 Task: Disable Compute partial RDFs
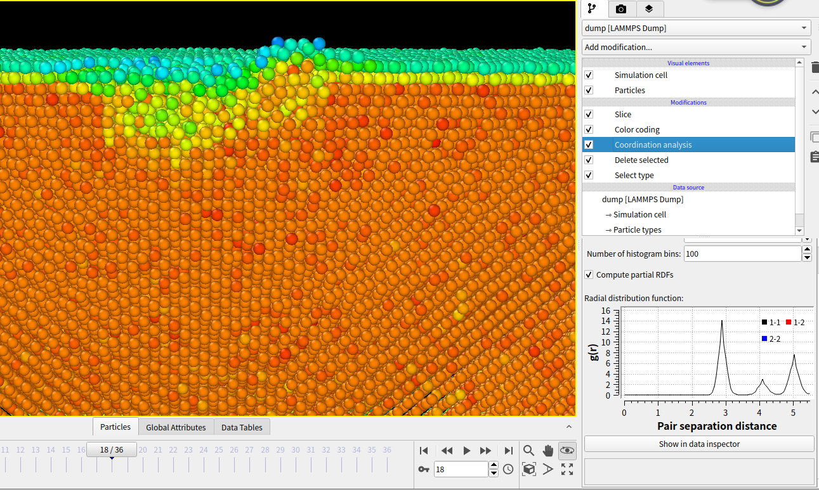tap(589, 274)
